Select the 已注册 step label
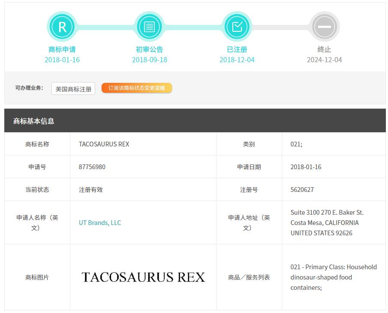The image size is (388, 313). [x=237, y=49]
